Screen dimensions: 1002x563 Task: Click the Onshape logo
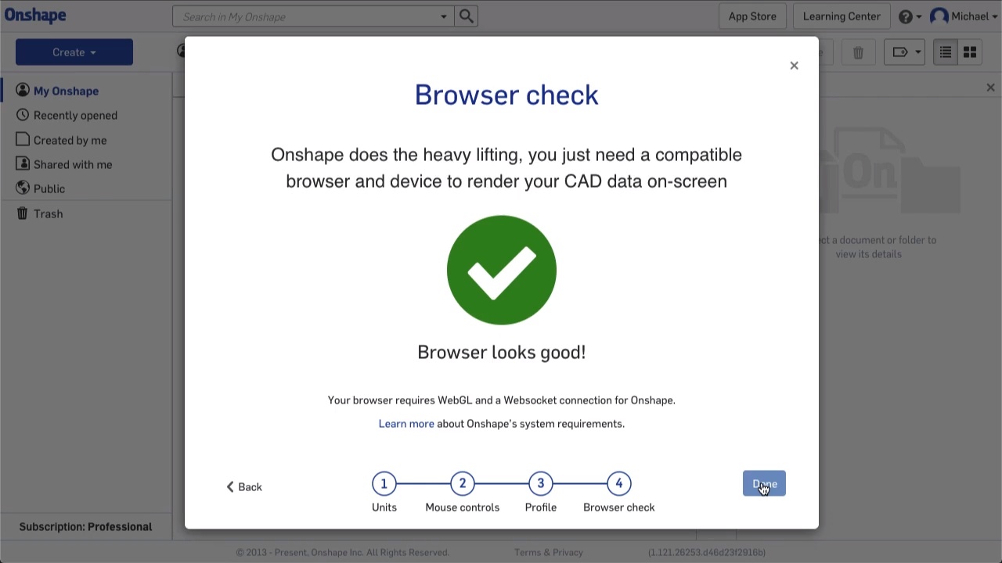(x=35, y=16)
